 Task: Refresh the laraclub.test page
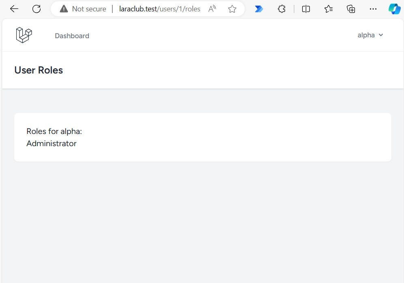37,9
